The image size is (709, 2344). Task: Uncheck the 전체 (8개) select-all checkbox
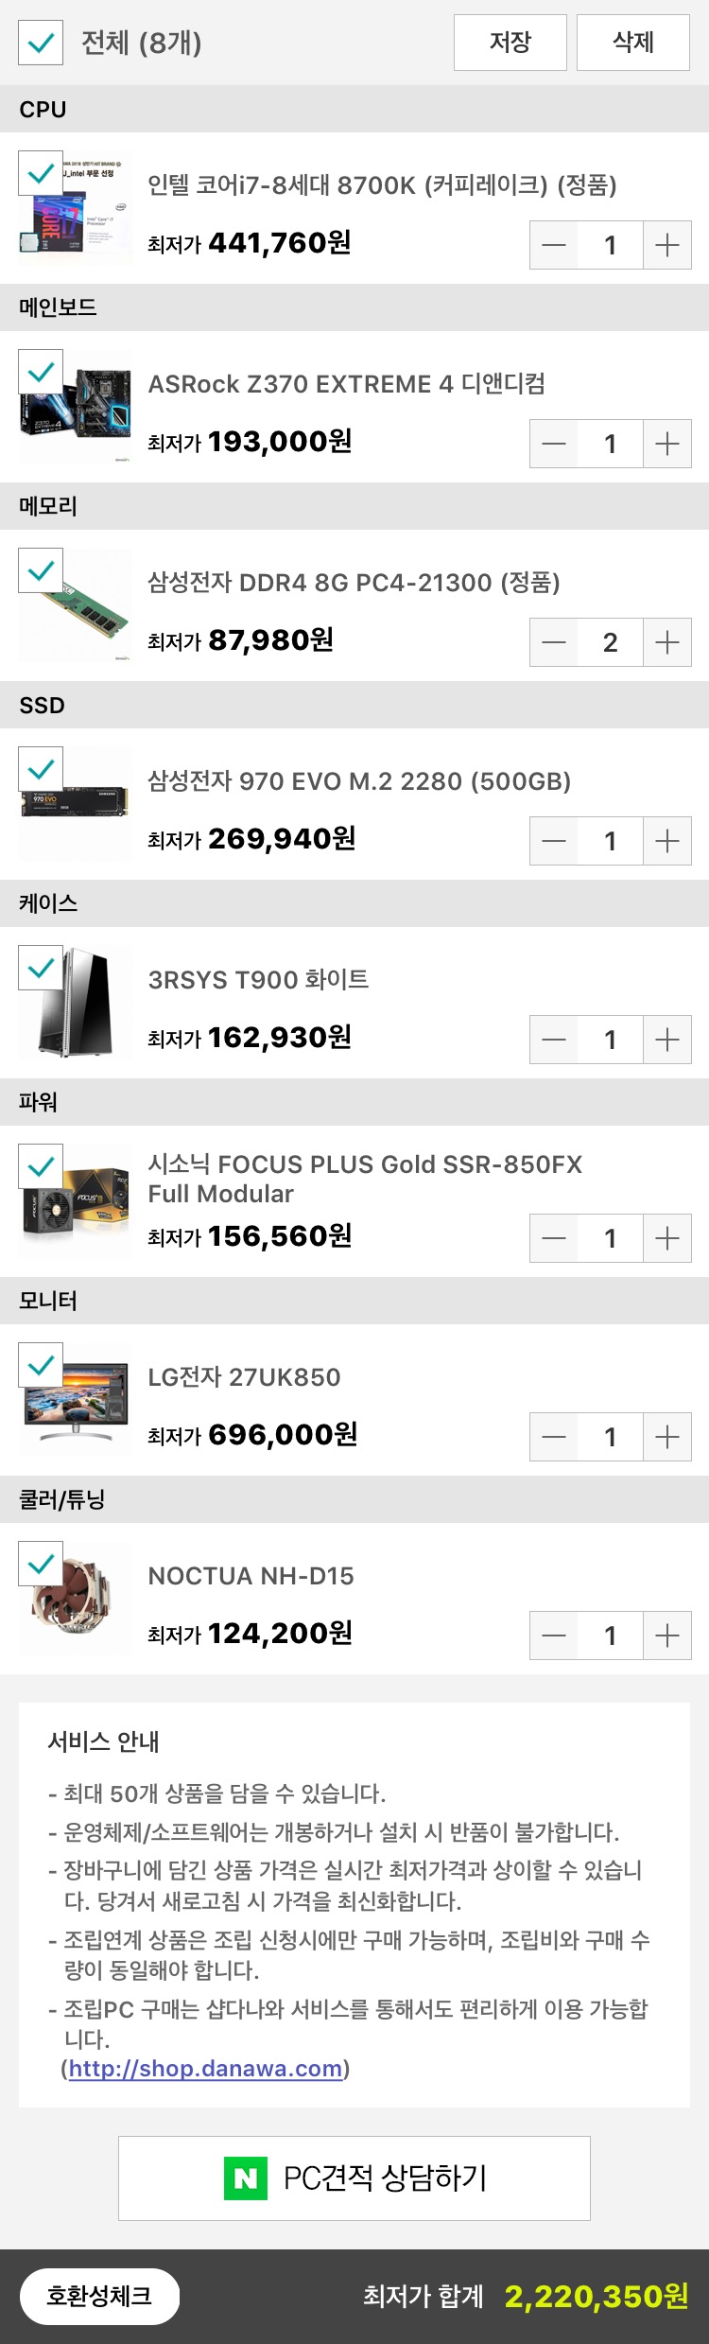41,43
